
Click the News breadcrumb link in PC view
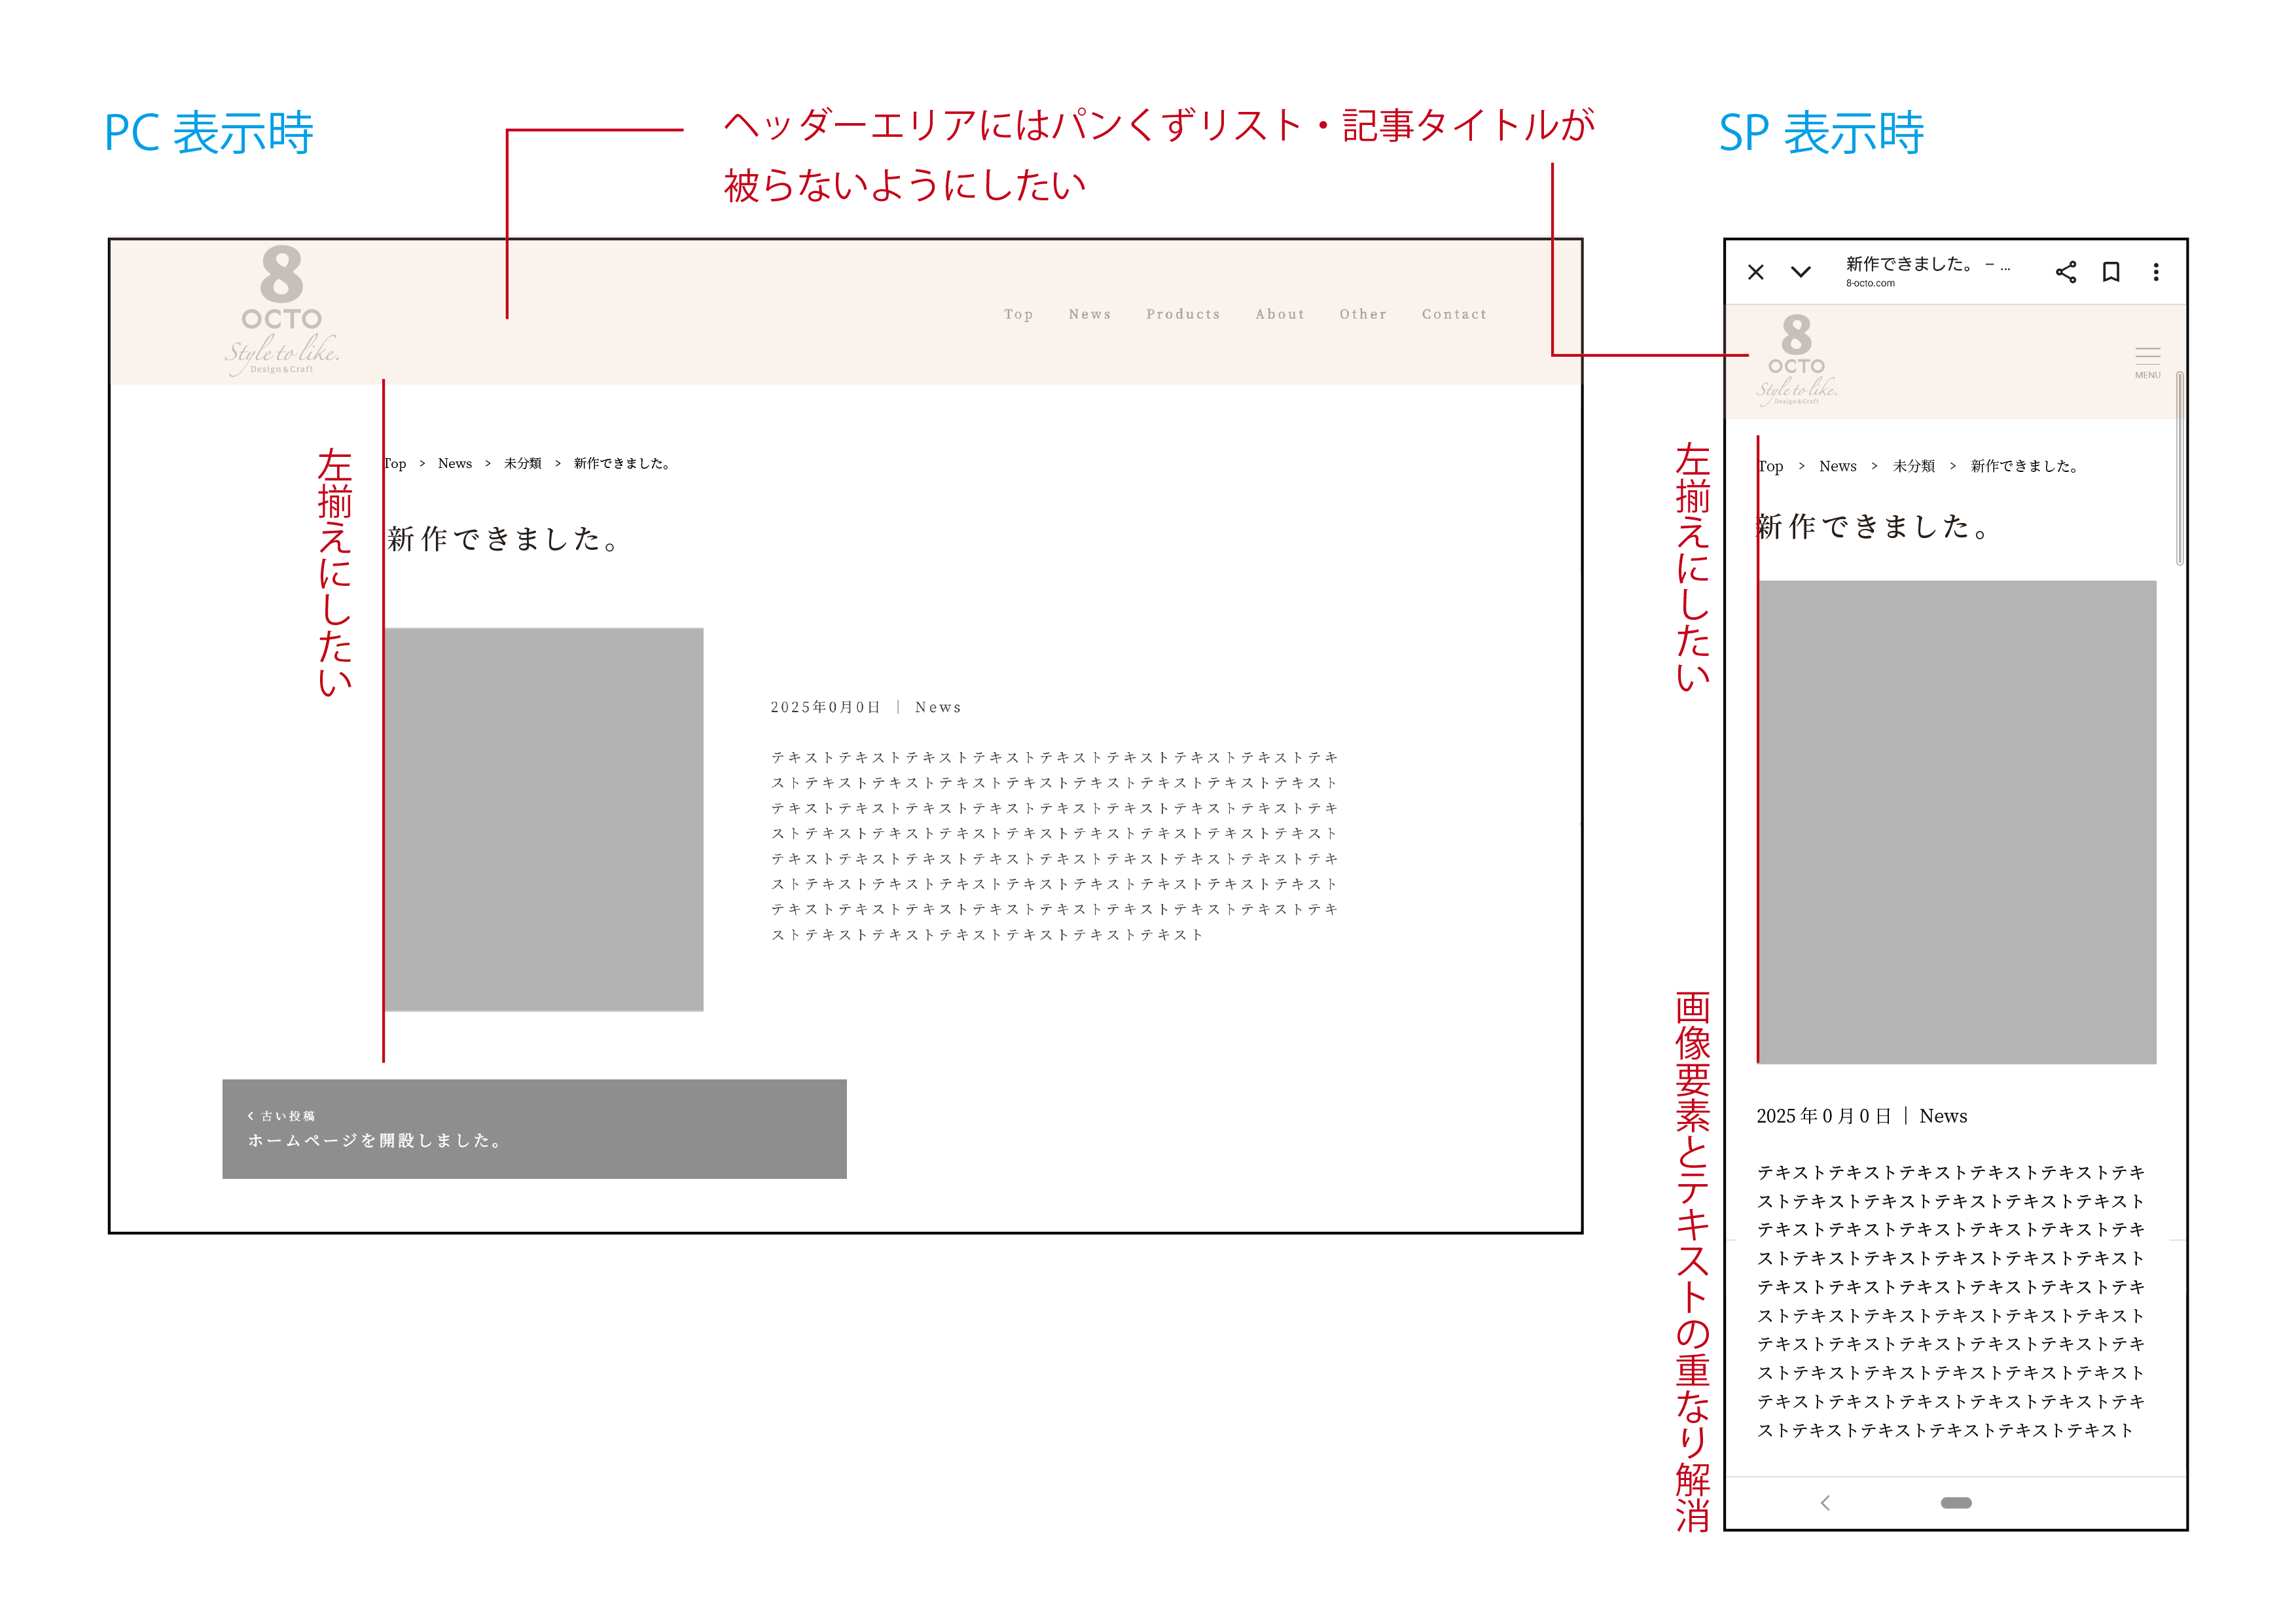click(x=455, y=463)
